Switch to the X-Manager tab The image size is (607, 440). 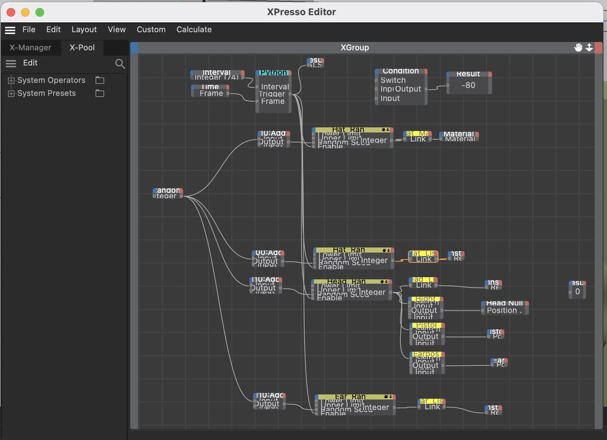pyautogui.click(x=30, y=48)
